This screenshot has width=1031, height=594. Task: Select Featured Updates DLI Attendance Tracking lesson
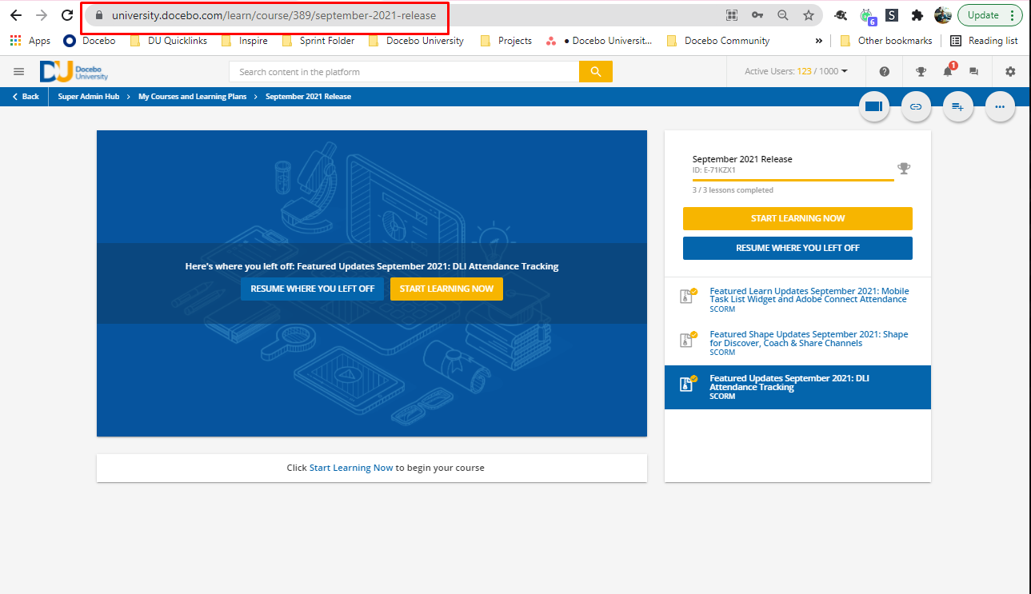coord(797,387)
